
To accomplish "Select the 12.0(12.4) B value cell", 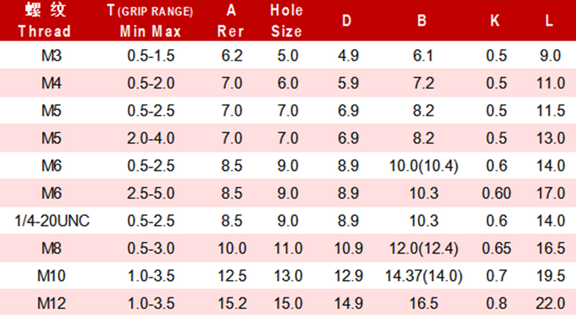I will [x=423, y=249].
